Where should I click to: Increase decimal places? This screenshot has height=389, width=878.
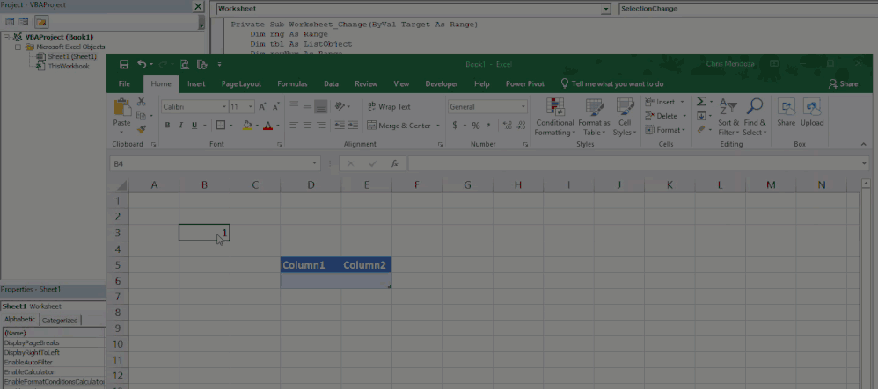click(x=507, y=126)
